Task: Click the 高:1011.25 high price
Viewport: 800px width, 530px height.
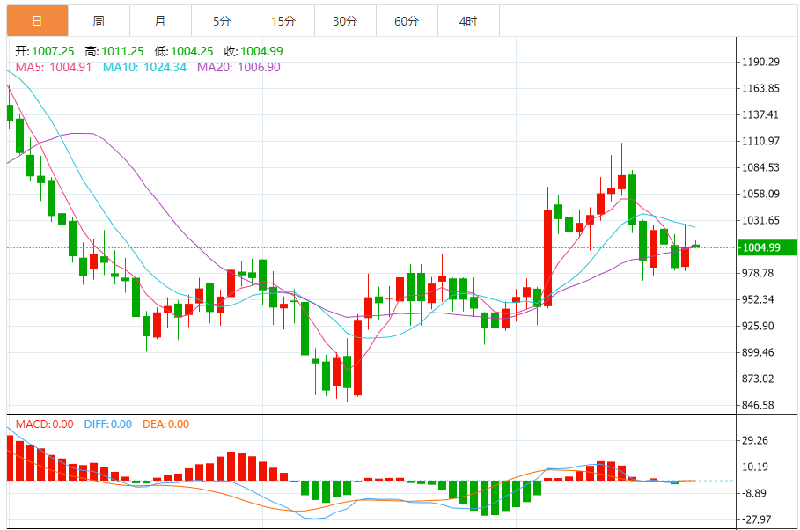Action: coord(114,51)
